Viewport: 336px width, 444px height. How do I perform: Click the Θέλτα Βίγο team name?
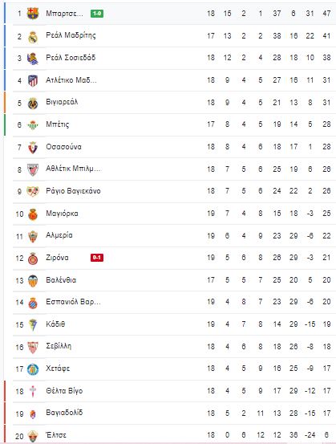coord(64,391)
